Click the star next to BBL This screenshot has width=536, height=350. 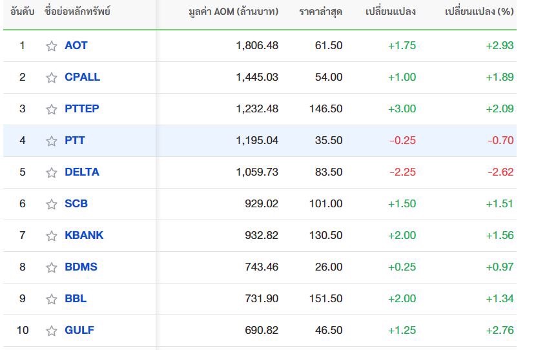pos(51,299)
